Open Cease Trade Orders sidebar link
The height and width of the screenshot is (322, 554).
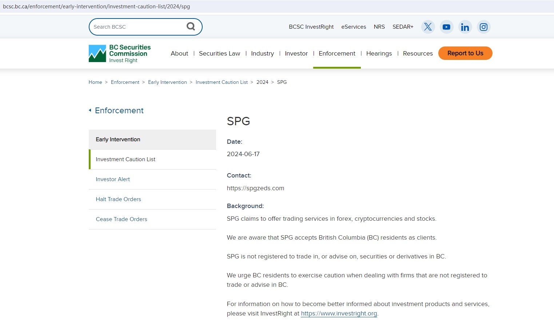[x=121, y=219]
